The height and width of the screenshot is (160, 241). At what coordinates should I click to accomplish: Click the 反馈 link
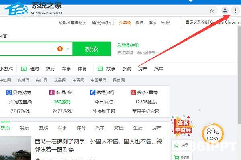[x=139, y=23]
